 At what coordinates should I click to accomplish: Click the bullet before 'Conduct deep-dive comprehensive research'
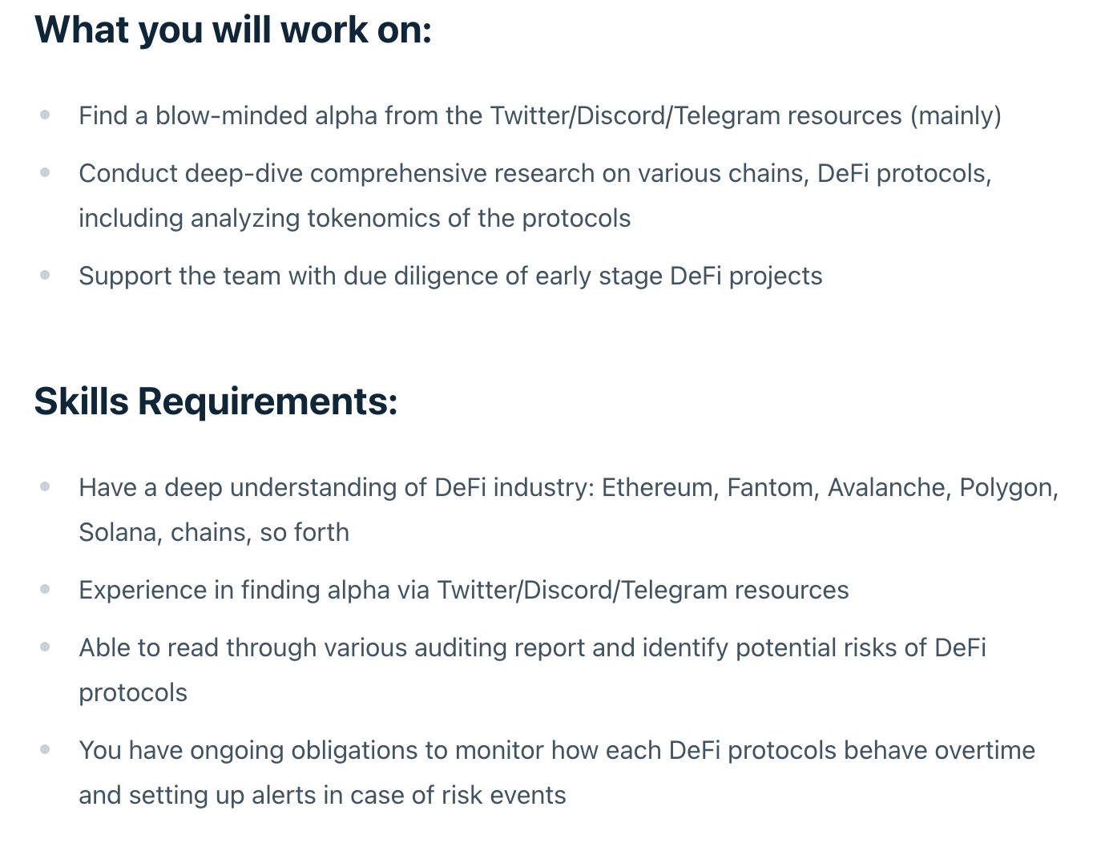click(45, 172)
